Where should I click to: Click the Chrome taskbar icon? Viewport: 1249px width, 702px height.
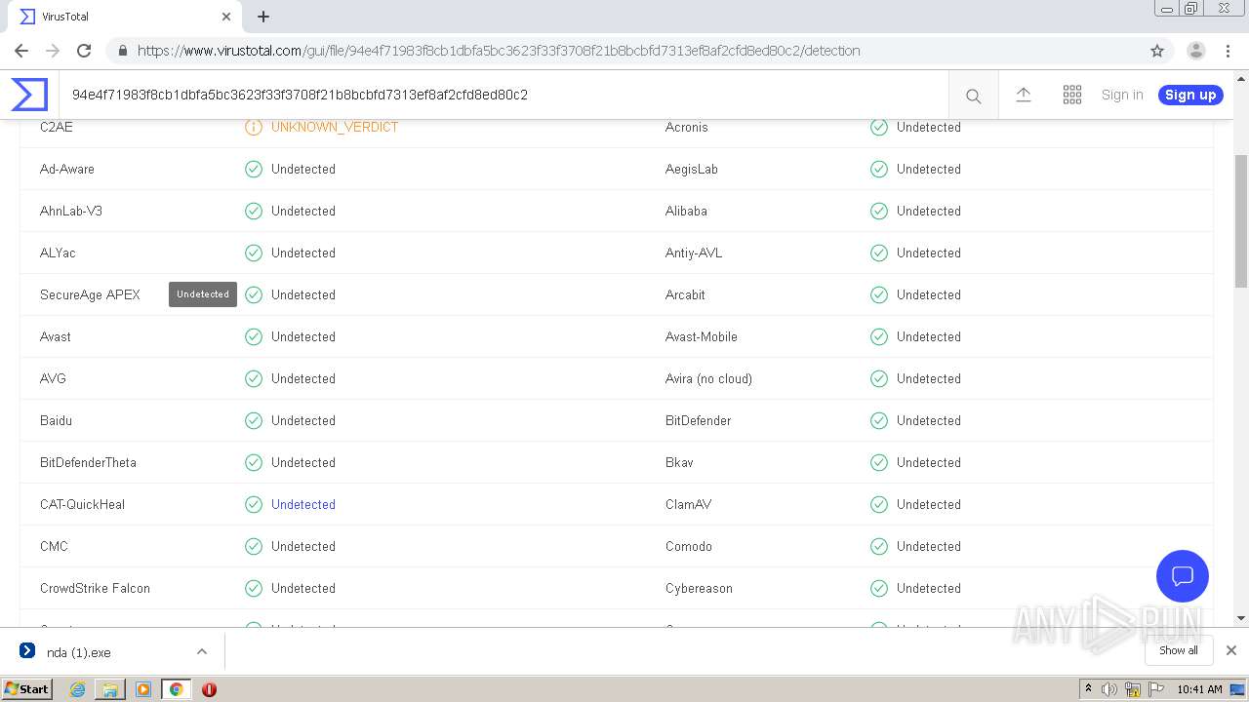176,689
